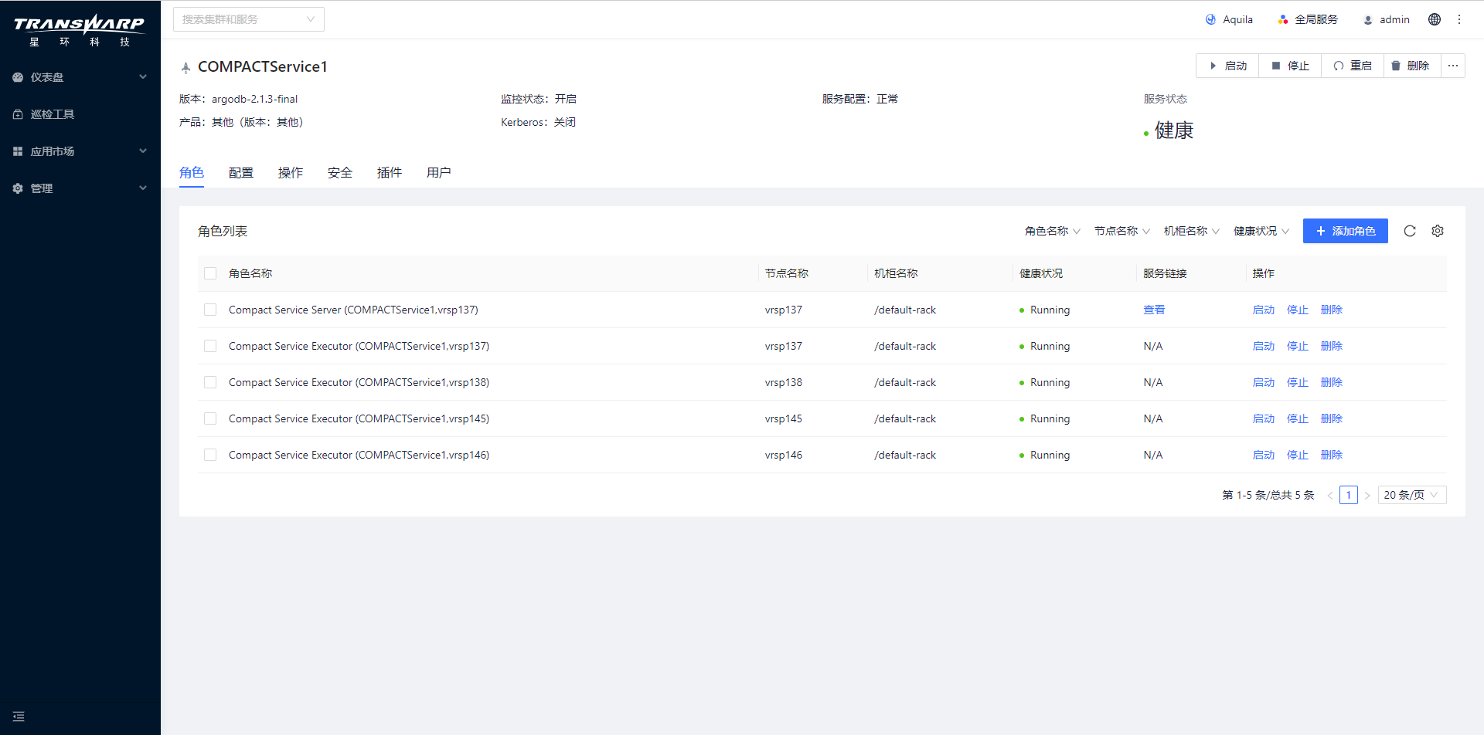The height and width of the screenshot is (735, 1484).
Task: Open the admin user menu
Action: pos(1387,19)
